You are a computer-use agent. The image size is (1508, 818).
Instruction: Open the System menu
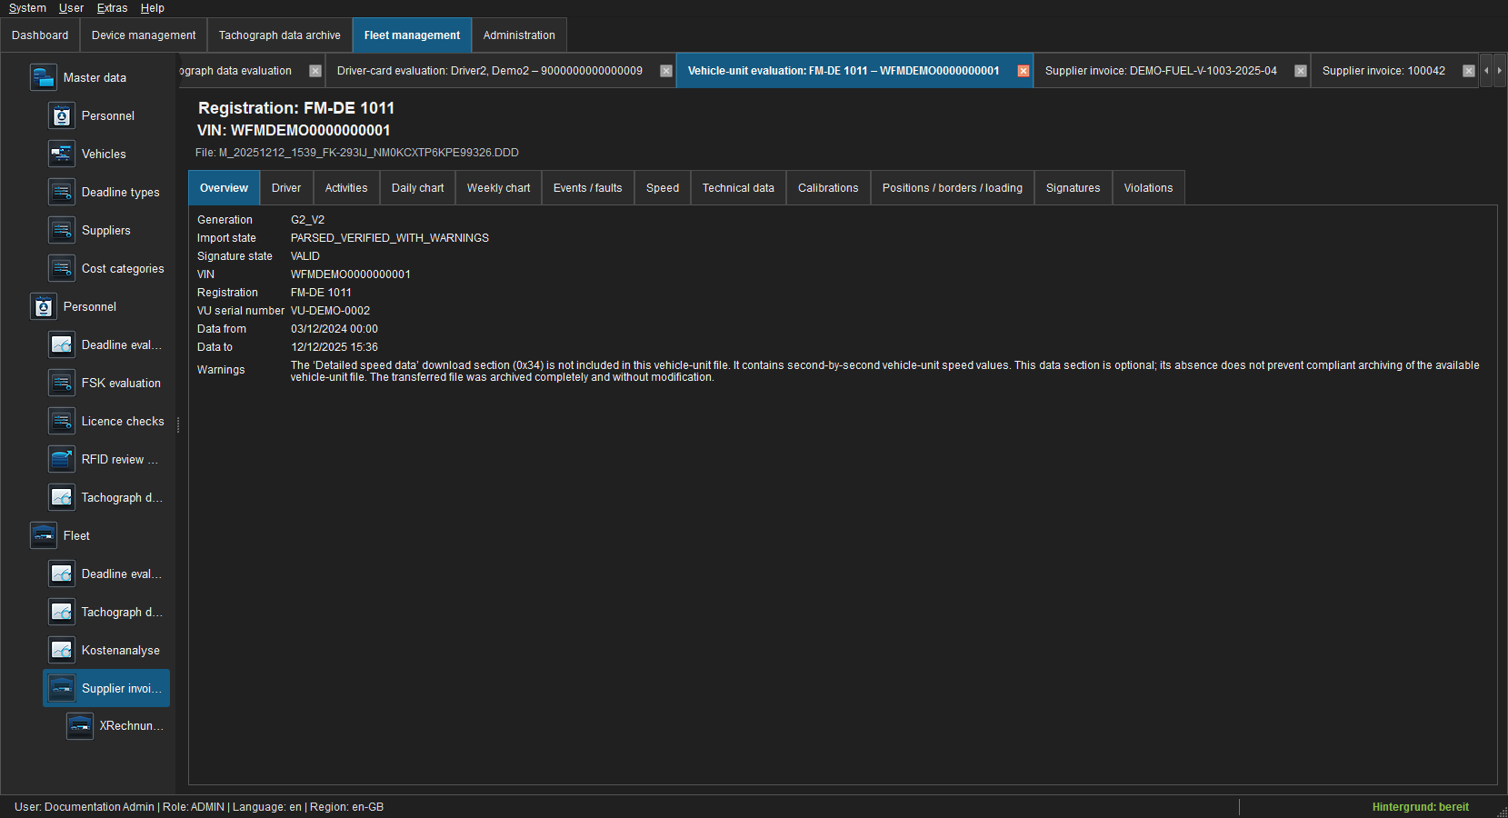[27, 8]
